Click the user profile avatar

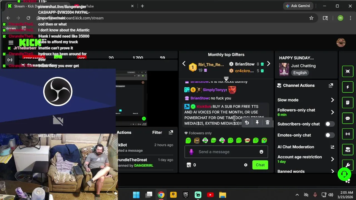(x=341, y=42)
